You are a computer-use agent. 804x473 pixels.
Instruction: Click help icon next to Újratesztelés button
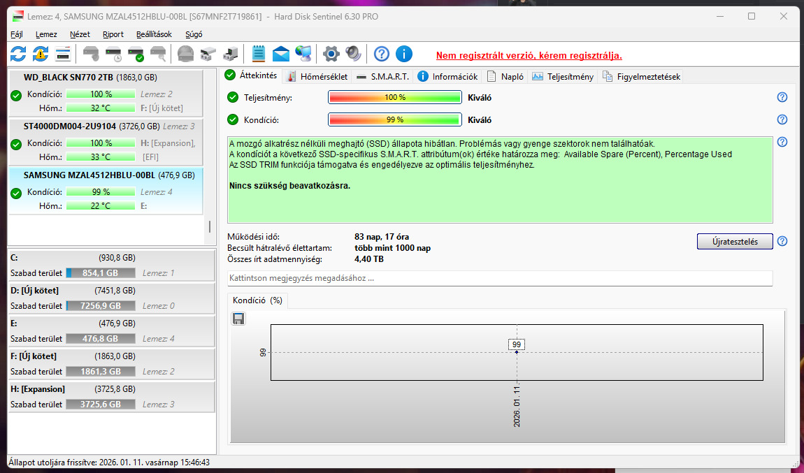click(782, 241)
